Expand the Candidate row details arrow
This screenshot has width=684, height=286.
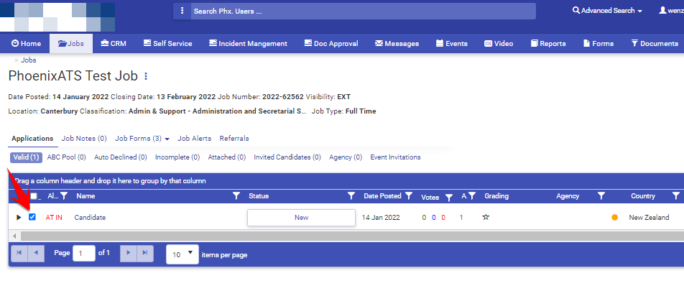[x=19, y=217]
